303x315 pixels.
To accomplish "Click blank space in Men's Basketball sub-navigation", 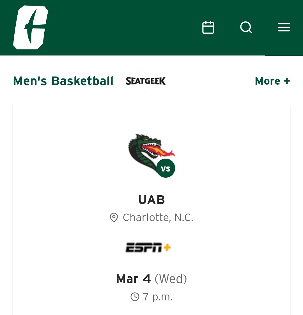I will tap(210, 81).
